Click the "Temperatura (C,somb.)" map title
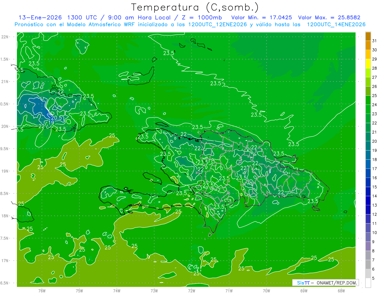This screenshot has width=383, height=295. pyautogui.click(x=195, y=7)
